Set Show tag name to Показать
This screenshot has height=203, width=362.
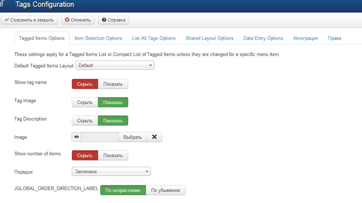[113, 84]
